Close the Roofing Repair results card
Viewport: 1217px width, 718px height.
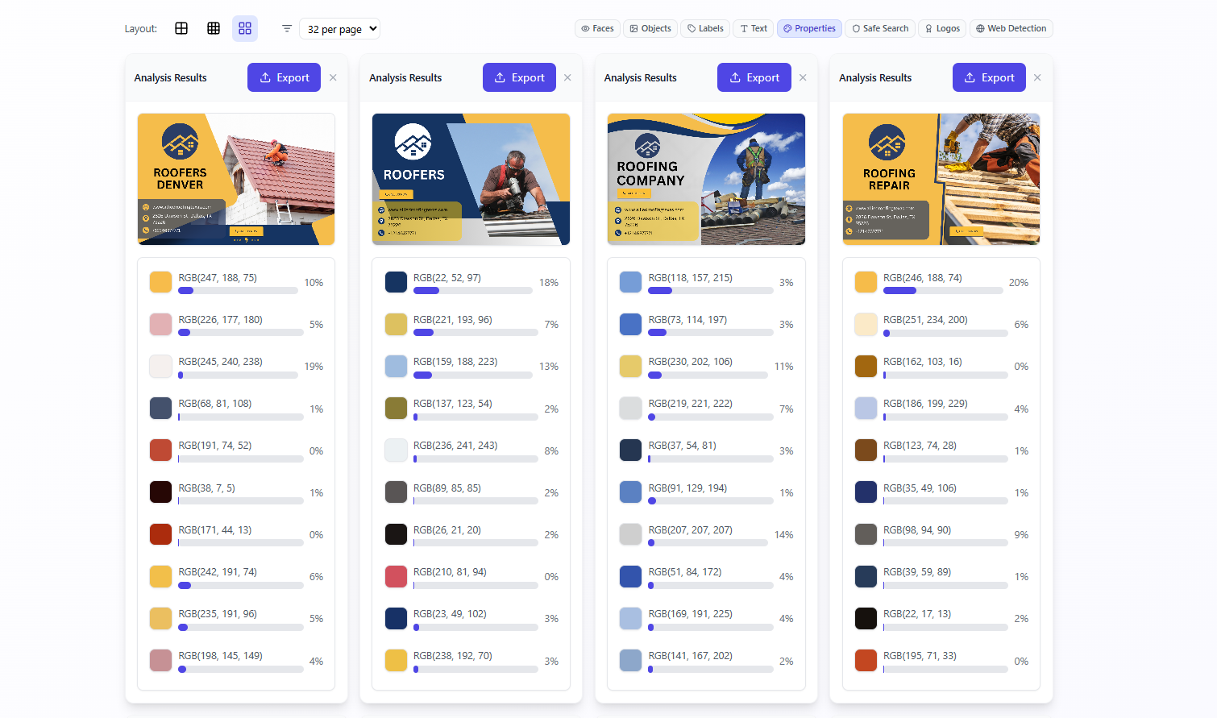click(x=1037, y=77)
